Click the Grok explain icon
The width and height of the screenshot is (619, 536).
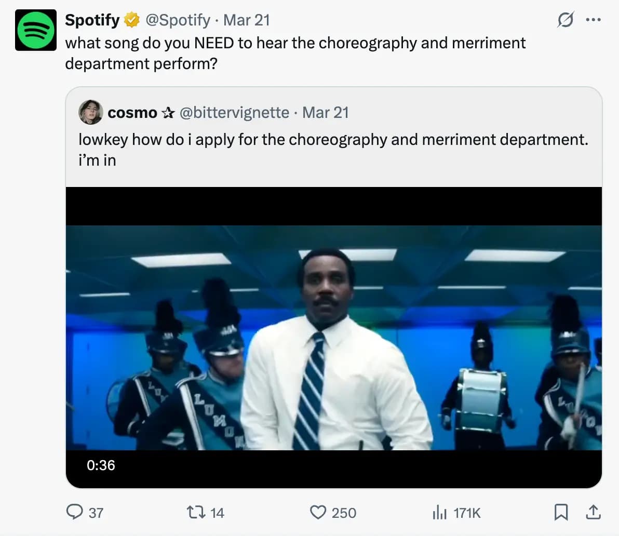(x=565, y=20)
